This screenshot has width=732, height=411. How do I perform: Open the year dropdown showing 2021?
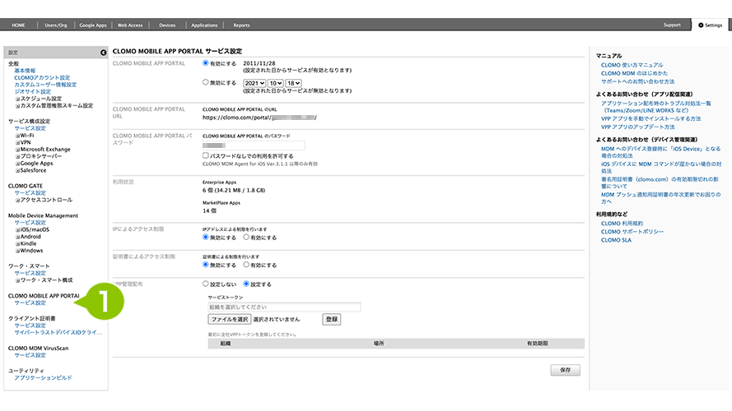coord(254,83)
